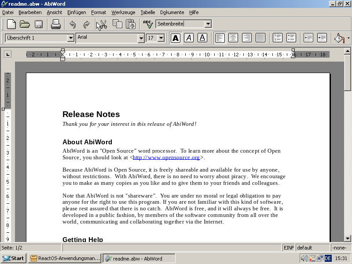
Task: Print the document
Action: coord(55,24)
